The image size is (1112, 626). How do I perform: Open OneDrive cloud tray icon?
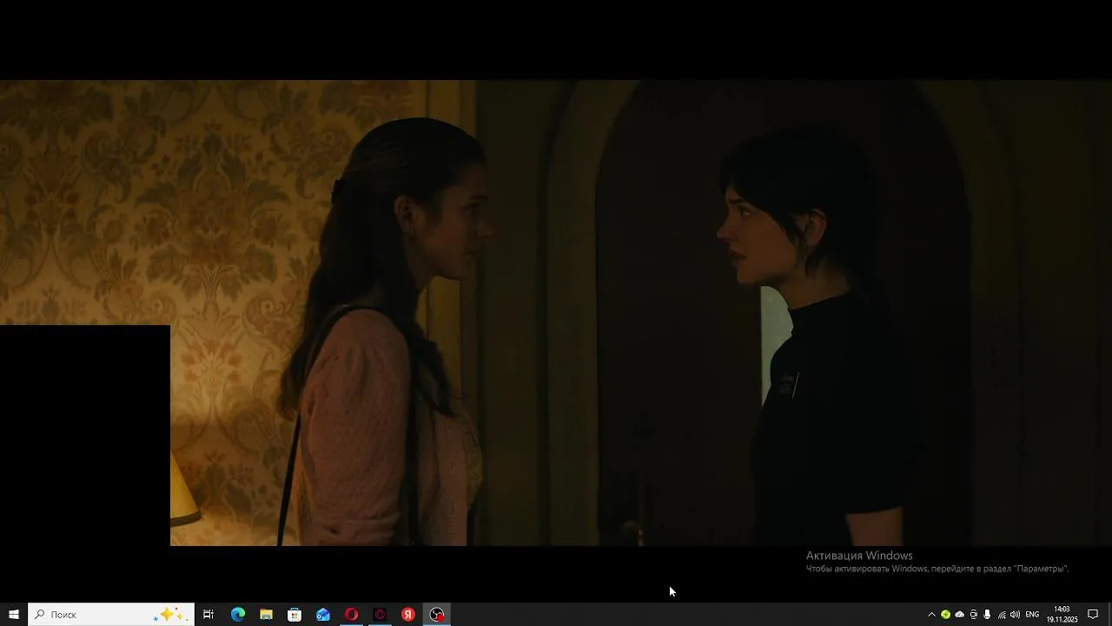pyautogui.click(x=959, y=615)
